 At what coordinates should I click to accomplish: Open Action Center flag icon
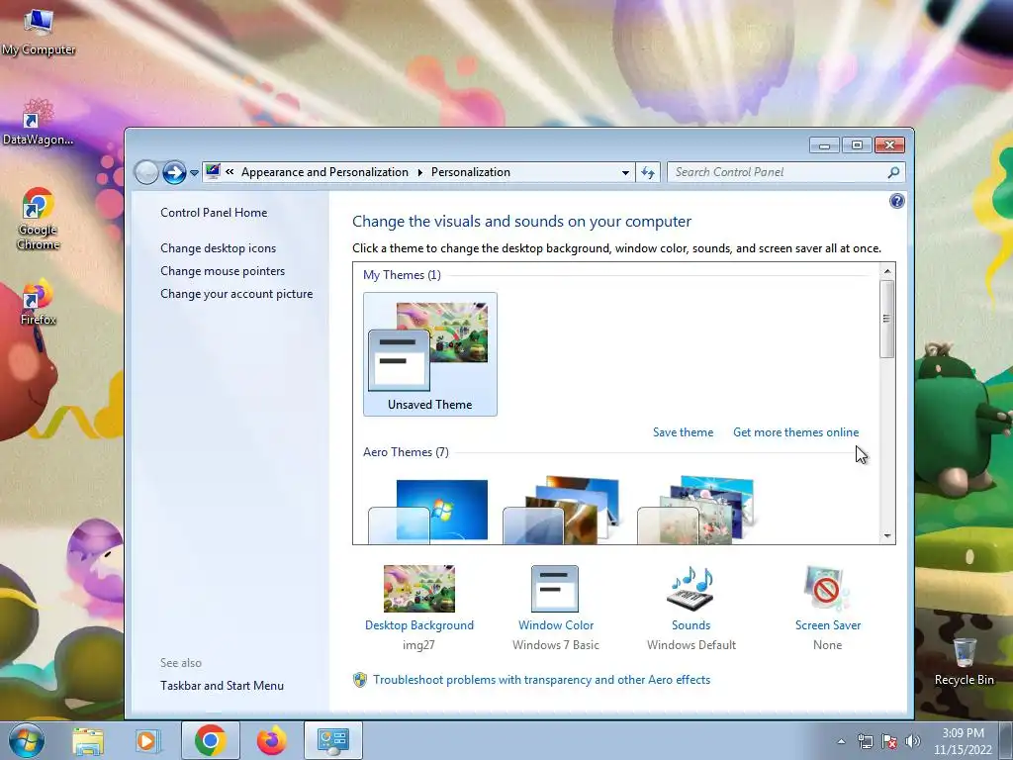click(889, 741)
